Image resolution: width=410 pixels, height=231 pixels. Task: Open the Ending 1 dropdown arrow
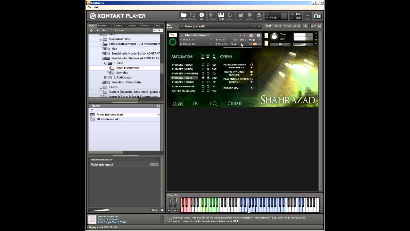coord(251,82)
